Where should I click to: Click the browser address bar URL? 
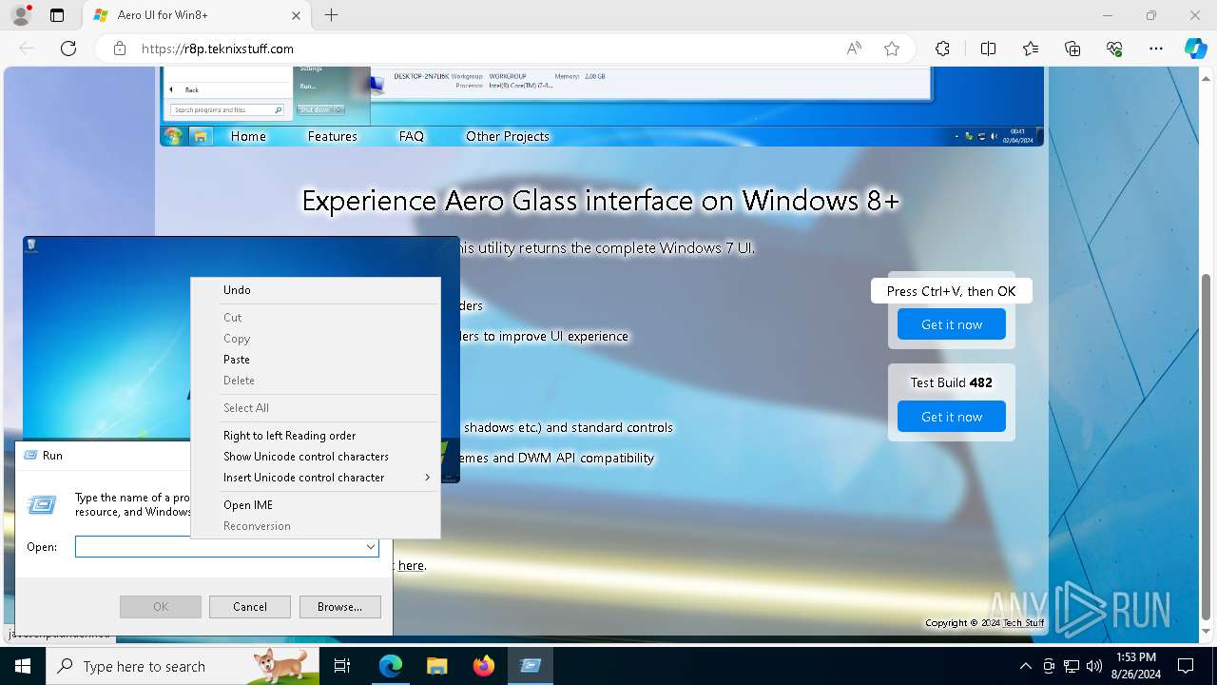pyautogui.click(x=218, y=49)
